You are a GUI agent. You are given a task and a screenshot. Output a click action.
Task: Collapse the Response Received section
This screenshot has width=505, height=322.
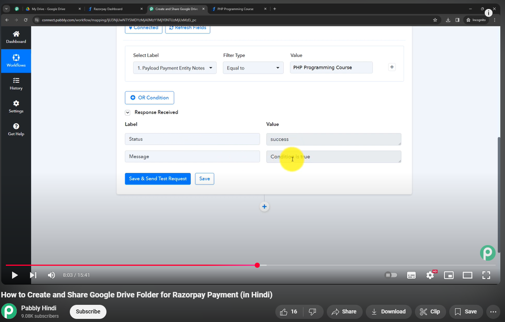pos(128,112)
